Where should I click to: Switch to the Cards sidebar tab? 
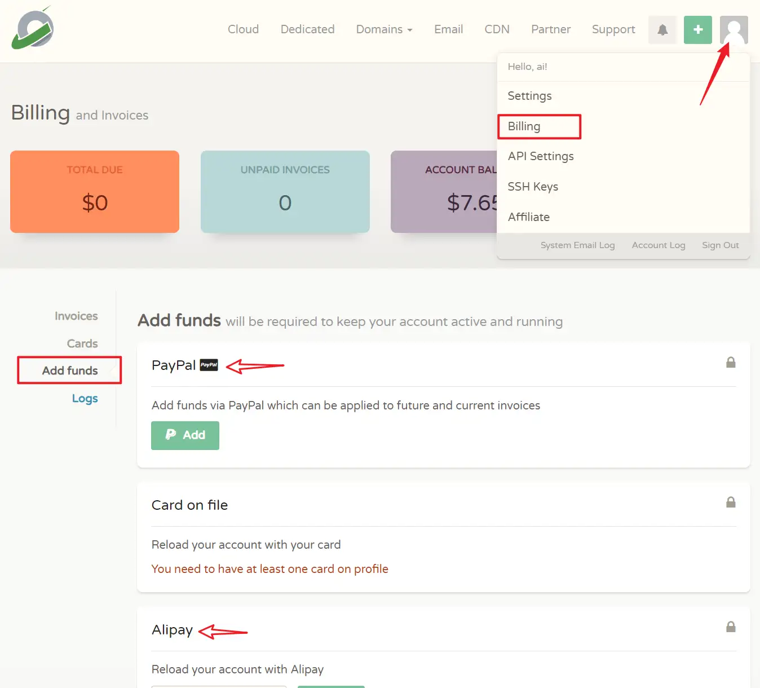(82, 343)
